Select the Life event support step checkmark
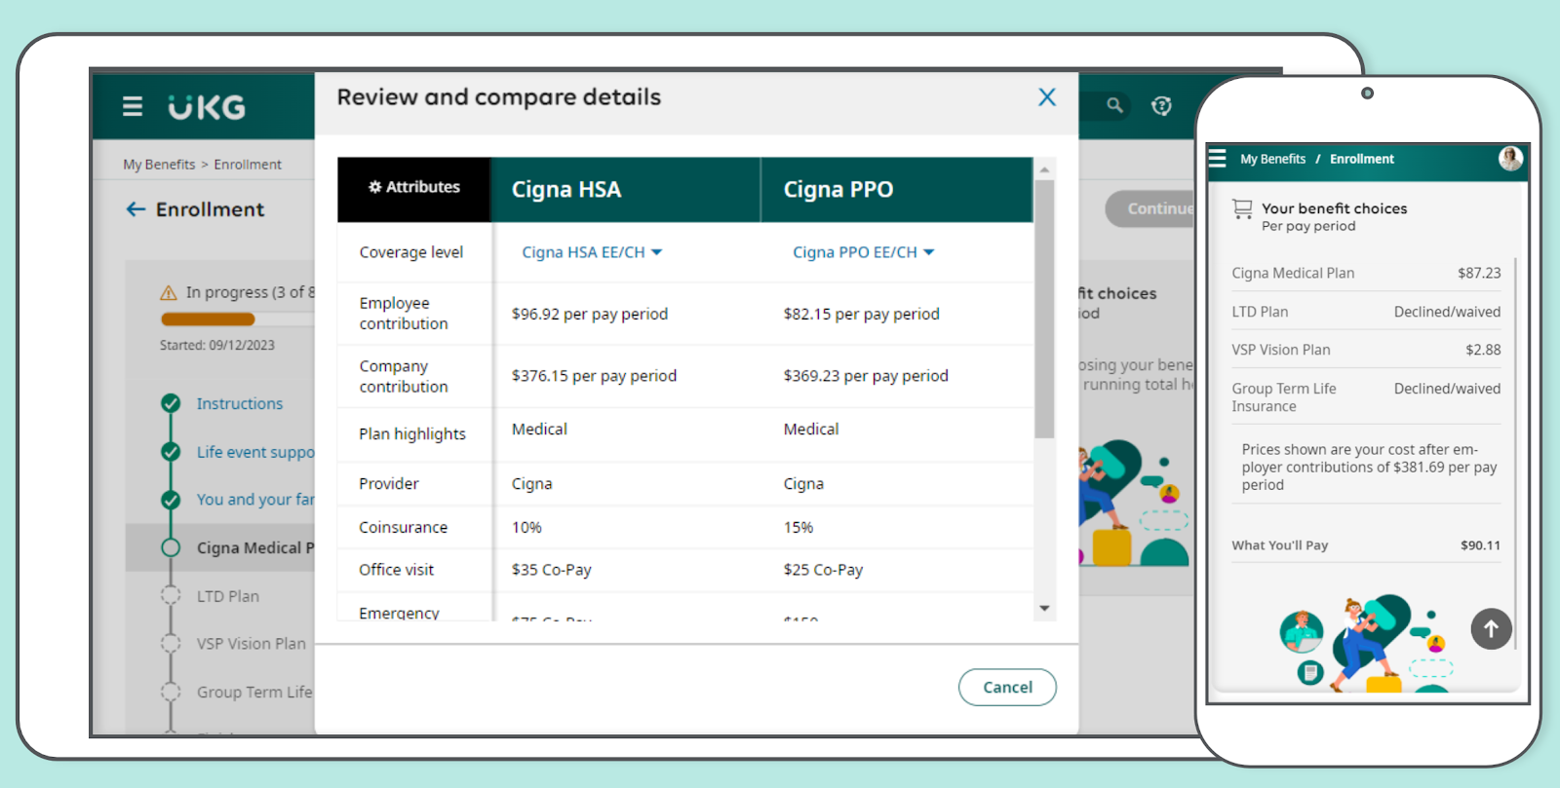This screenshot has width=1560, height=788. (x=171, y=452)
